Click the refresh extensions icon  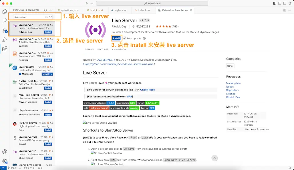coord(46,9)
